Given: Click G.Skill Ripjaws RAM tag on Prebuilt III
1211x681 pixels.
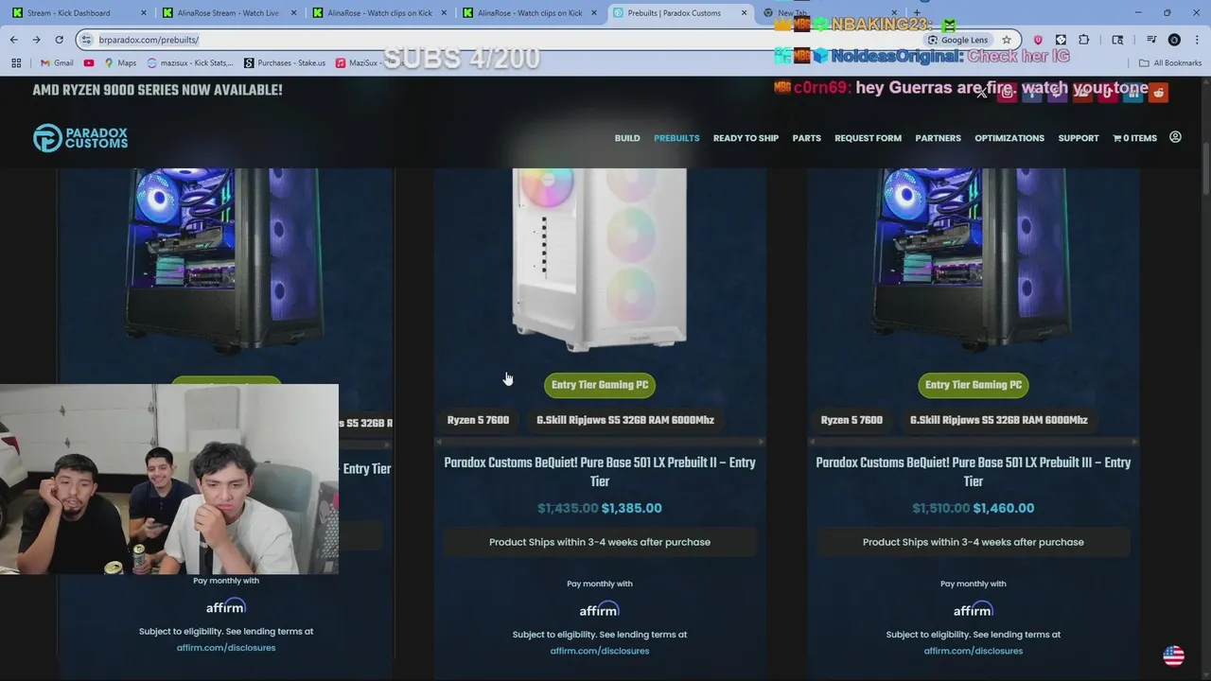Looking at the screenshot, I should coord(999,420).
